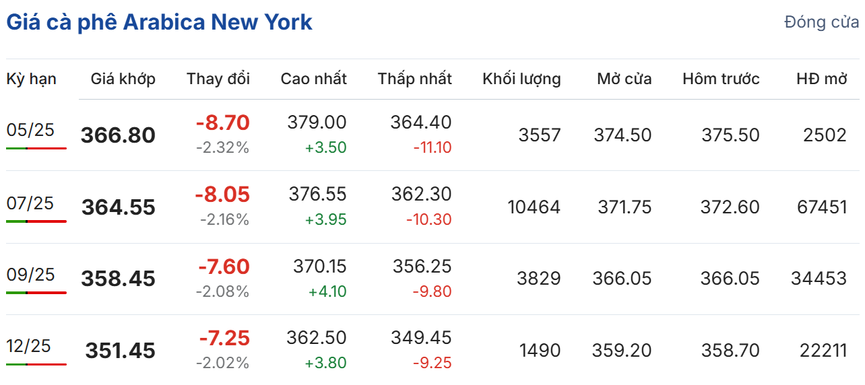Open the 07/25 contract term
This screenshot has width=865, height=385.
(30, 203)
